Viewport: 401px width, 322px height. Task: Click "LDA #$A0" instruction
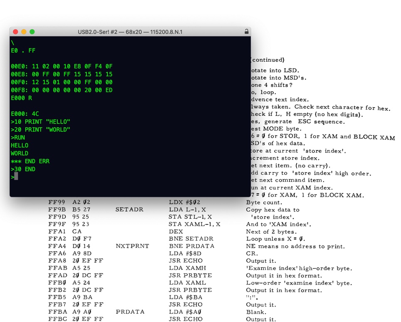click(185, 312)
